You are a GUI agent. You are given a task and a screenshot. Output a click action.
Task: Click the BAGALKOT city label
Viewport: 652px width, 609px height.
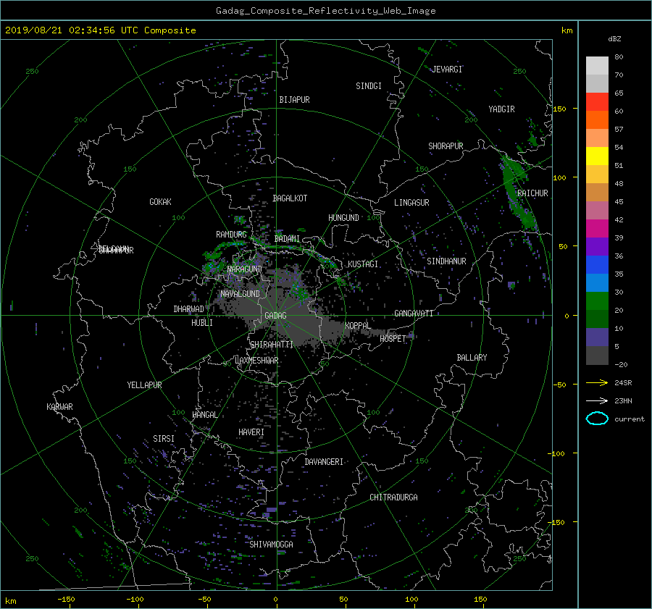click(x=290, y=198)
